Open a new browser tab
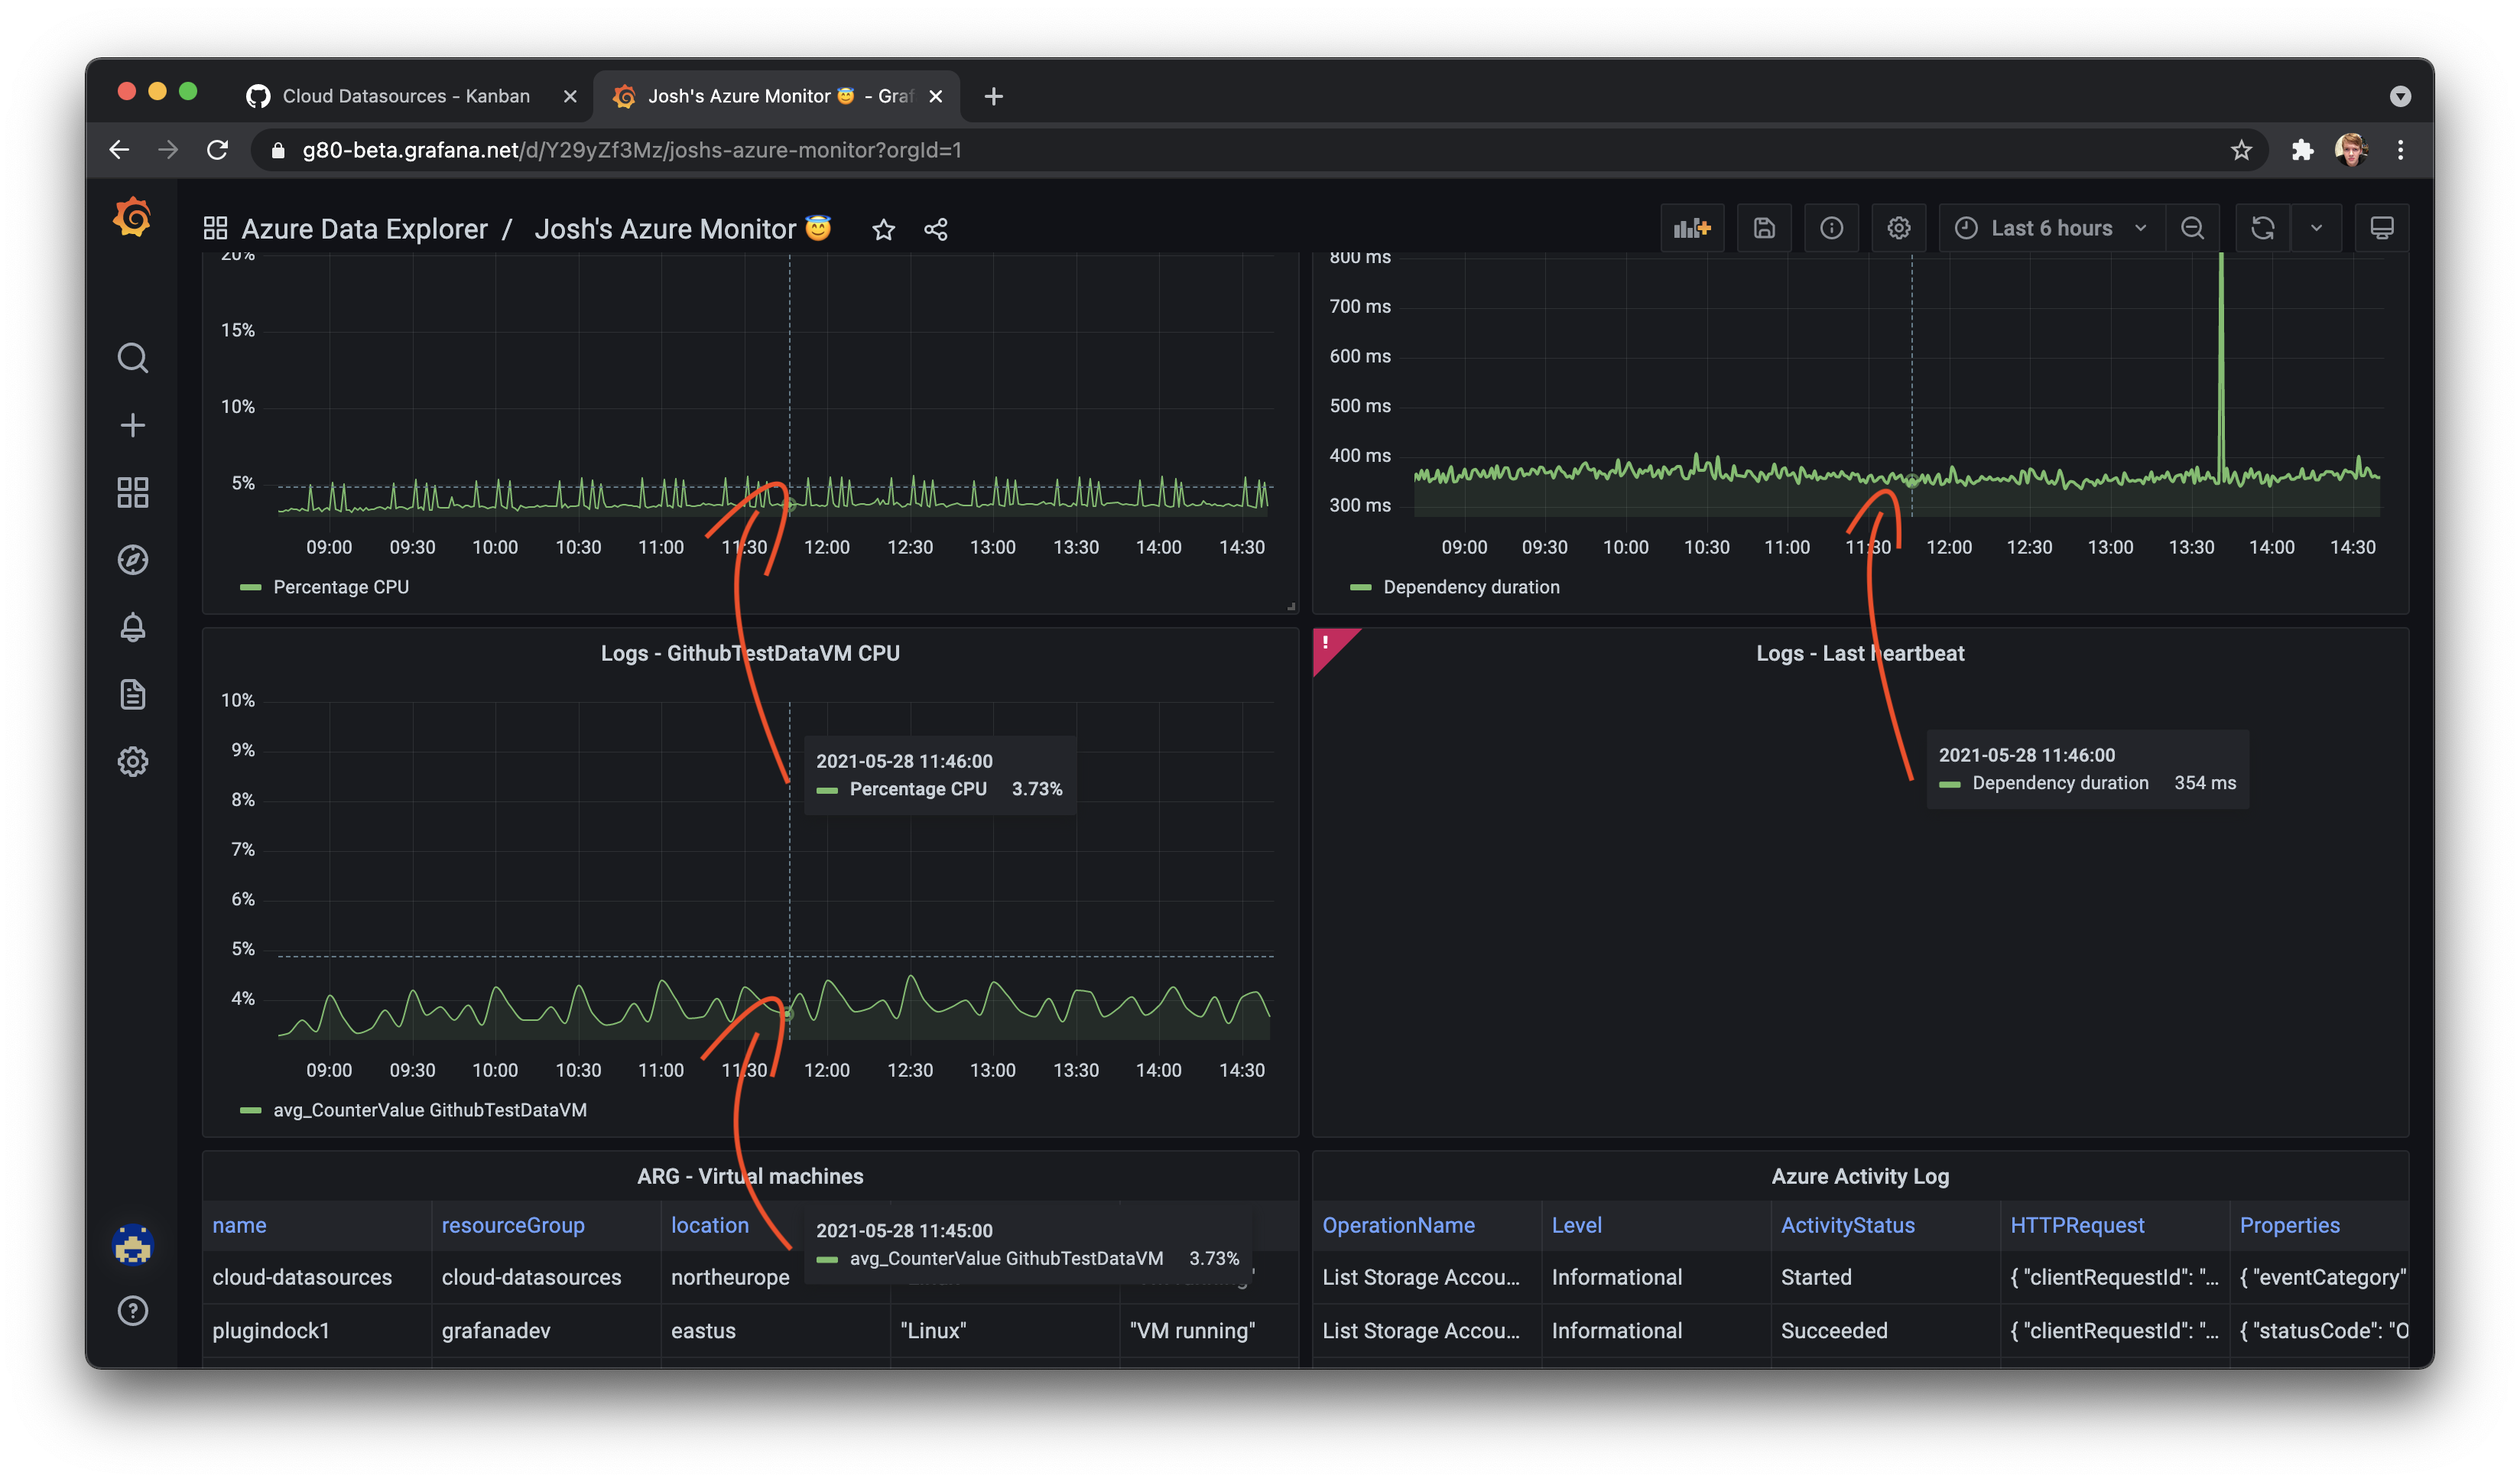The image size is (2520, 1482). pyautogui.click(x=993, y=96)
